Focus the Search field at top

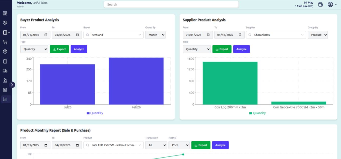point(171,4)
